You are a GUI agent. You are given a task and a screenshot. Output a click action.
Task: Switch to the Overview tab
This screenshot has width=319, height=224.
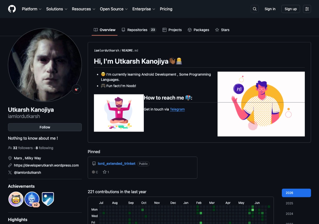[104, 30]
